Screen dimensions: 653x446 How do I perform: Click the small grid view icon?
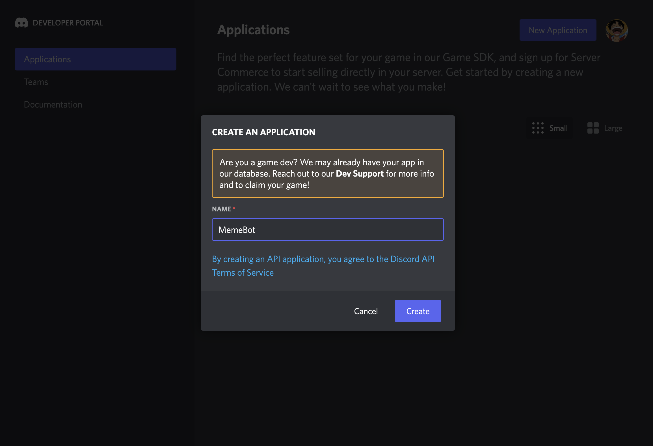click(x=538, y=128)
